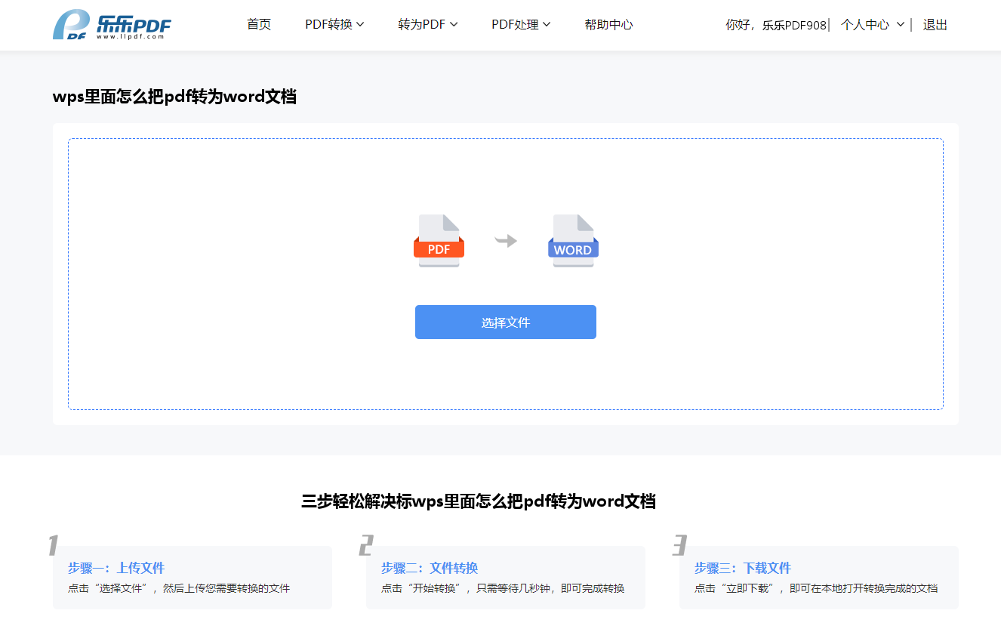The image size is (1001, 629).
Task: Click the heading 三步轻松解决标wps里面怎么把pdf转为word文档
Action: (x=478, y=501)
